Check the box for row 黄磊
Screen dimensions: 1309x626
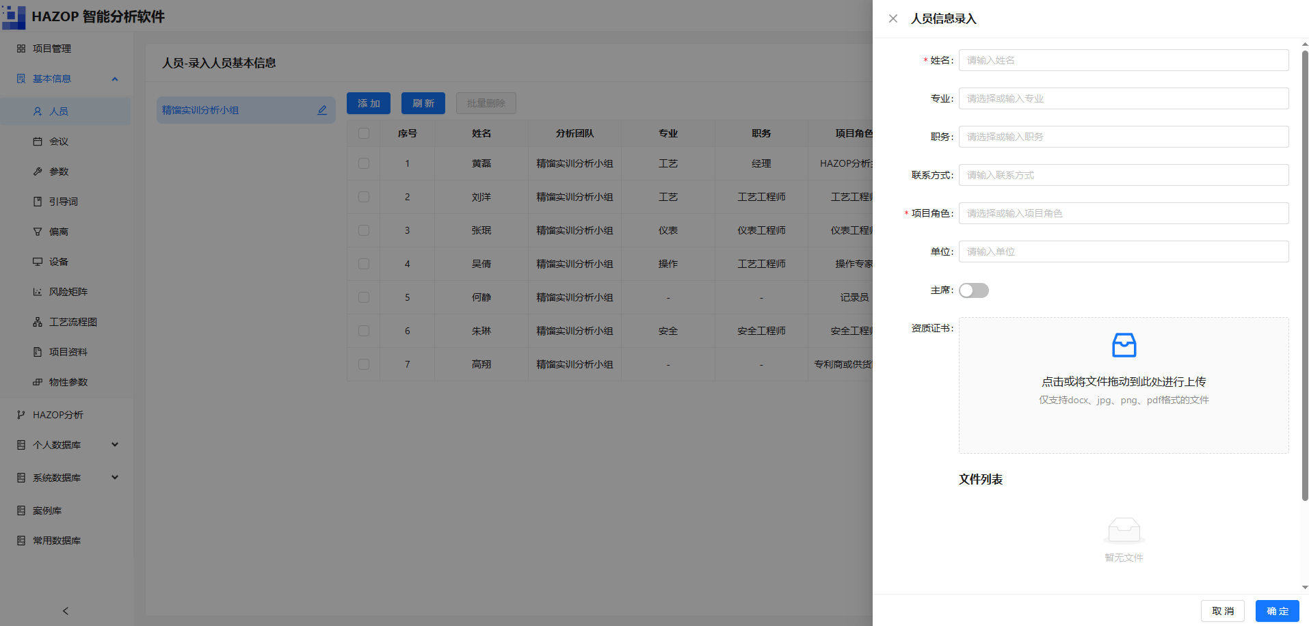click(x=364, y=163)
